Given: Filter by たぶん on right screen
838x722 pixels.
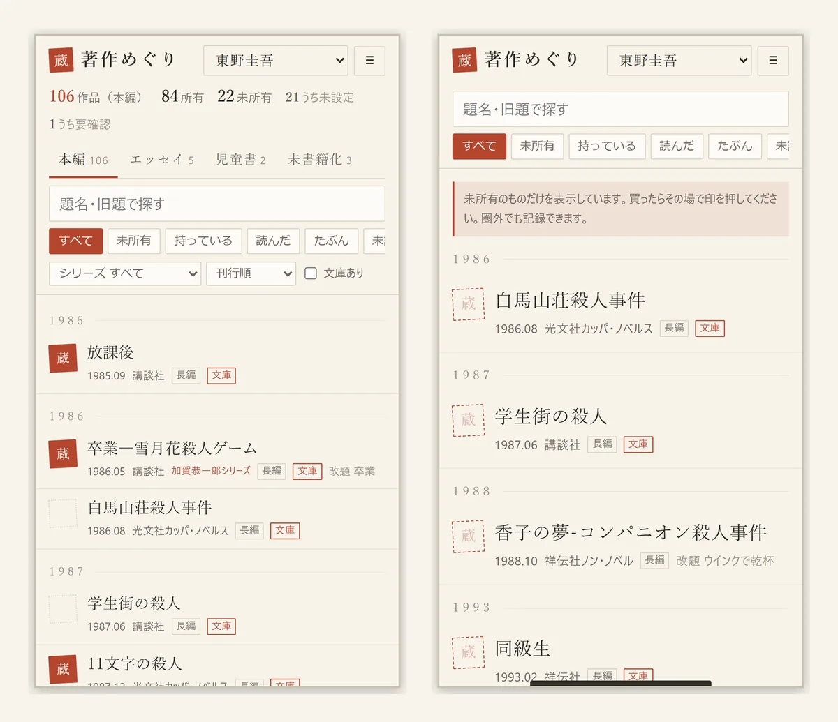Looking at the screenshot, I should [x=735, y=146].
